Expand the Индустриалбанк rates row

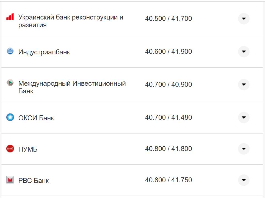click(244, 51)
